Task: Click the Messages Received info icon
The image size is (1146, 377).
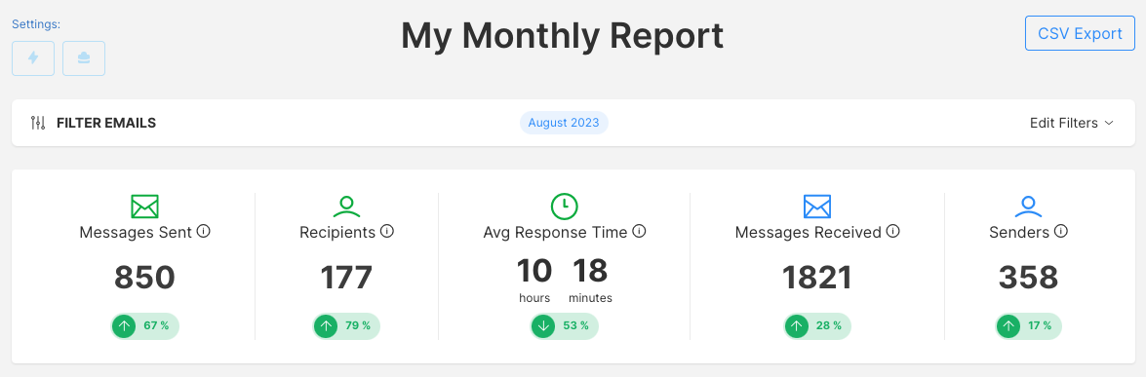Action: coord(893,232)
